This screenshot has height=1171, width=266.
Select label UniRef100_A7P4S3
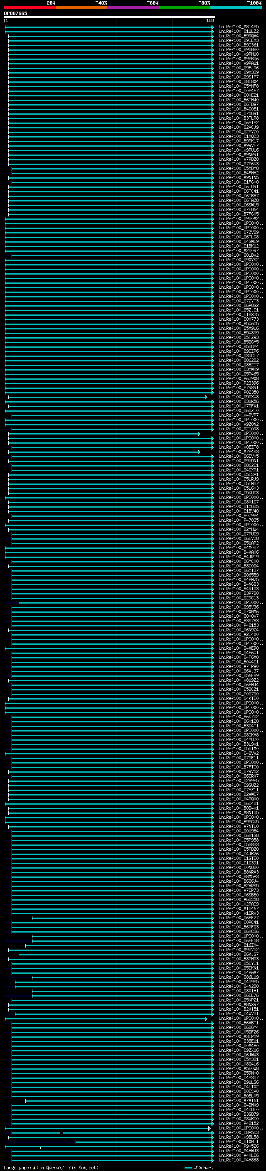click(239, 452)
